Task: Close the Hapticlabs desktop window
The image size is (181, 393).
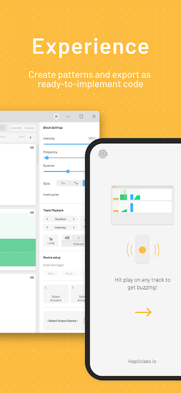Action: pyautogui.click(x=94, y=116)
